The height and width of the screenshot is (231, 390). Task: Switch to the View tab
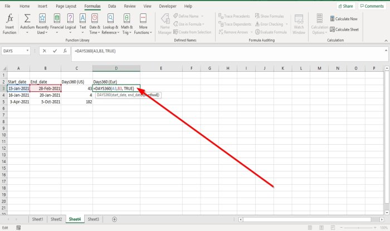tap(147, 6)
